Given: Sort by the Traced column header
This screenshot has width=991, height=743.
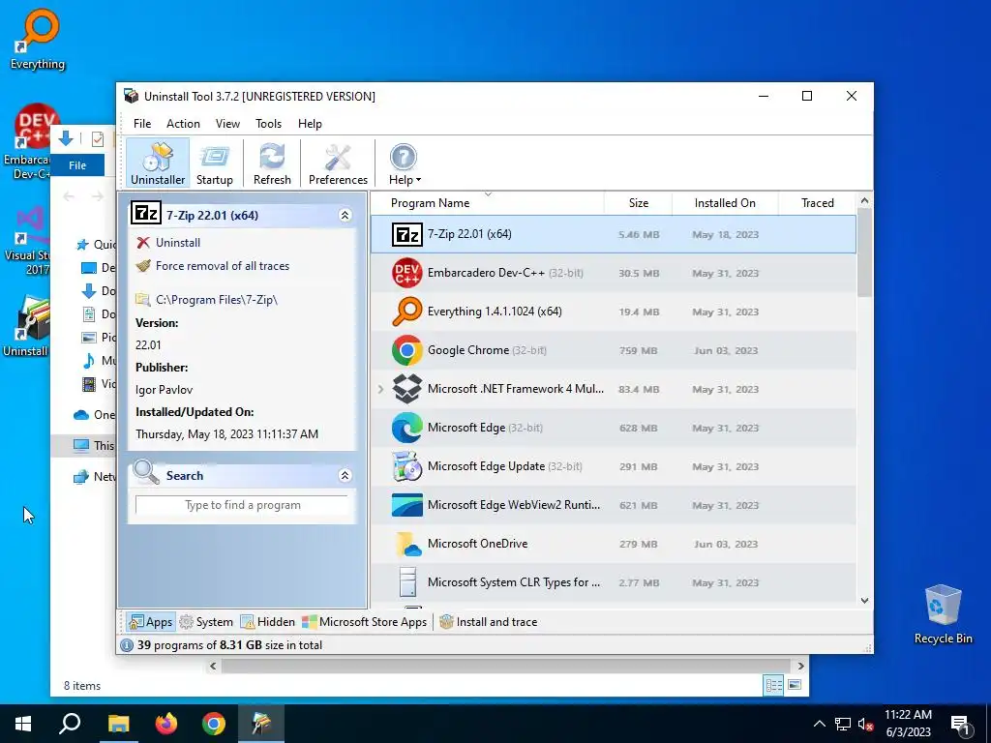Looking at the screenshot, I should click(817, 203).
